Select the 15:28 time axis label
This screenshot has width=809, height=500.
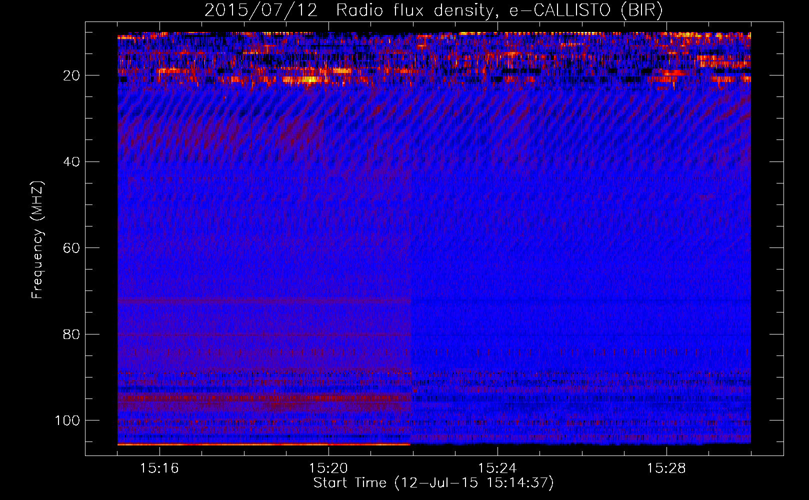point(666,468)
